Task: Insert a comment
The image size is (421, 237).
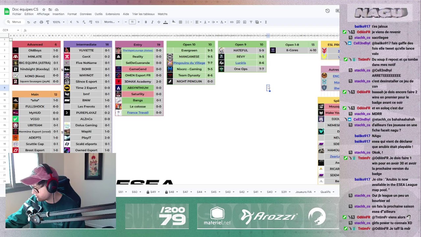Action: point(238,22)
